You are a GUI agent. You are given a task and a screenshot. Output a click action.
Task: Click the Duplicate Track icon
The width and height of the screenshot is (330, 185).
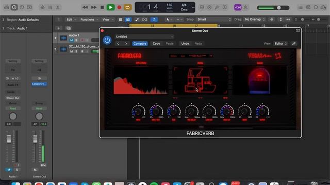point(69,28)
